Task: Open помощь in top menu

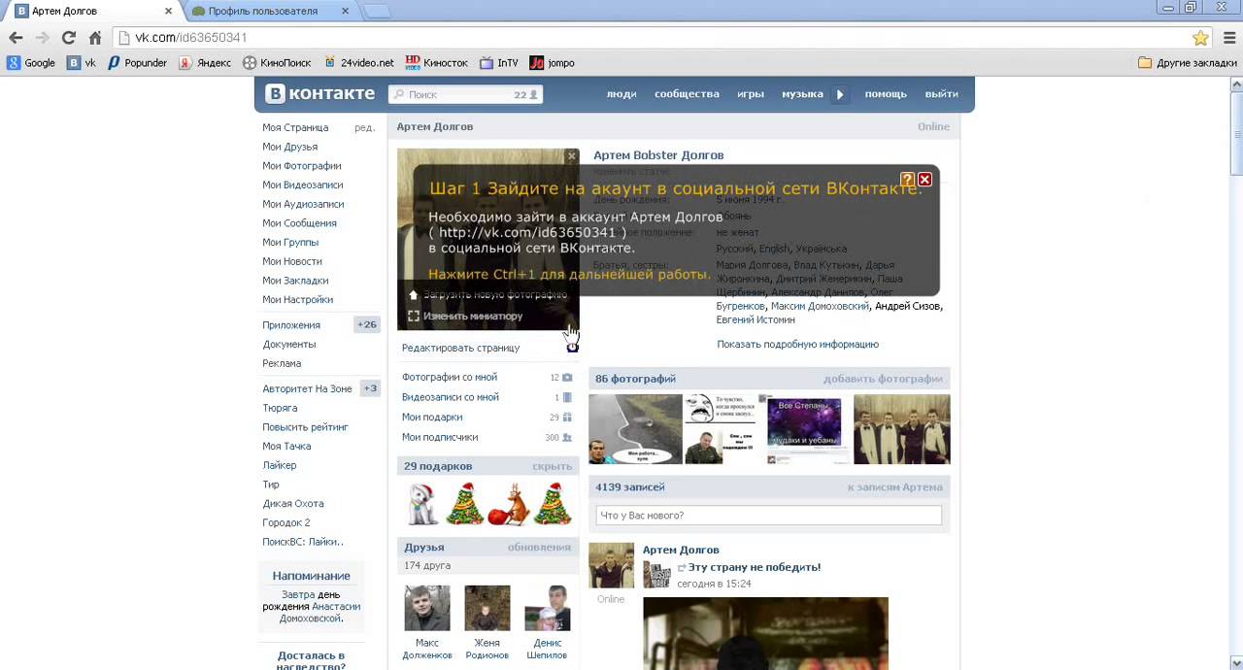Action: coord(886,94)
